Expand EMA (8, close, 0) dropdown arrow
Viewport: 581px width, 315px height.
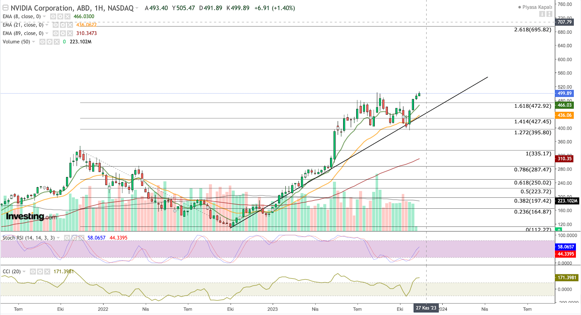point(44,16)
